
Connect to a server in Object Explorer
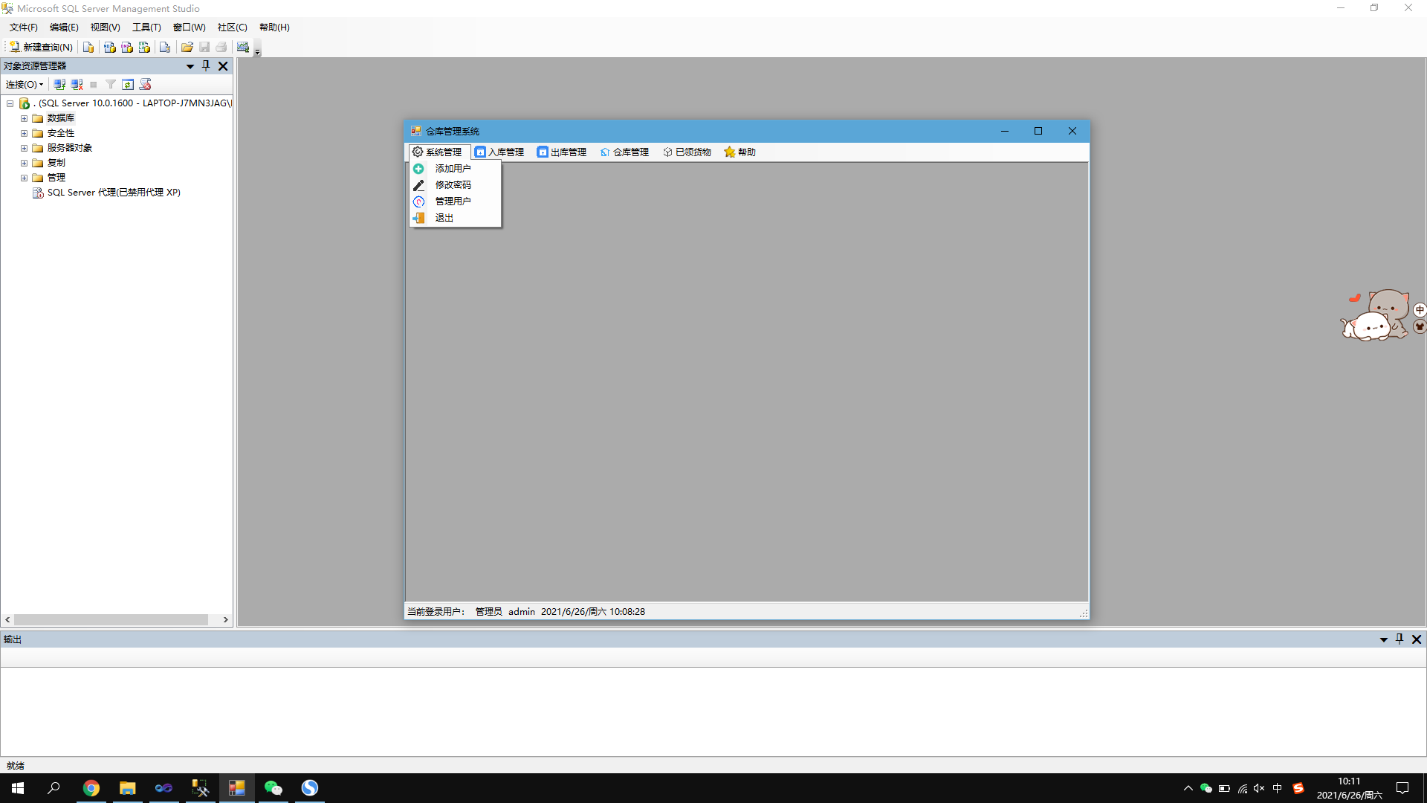click(x=59, y=84)
